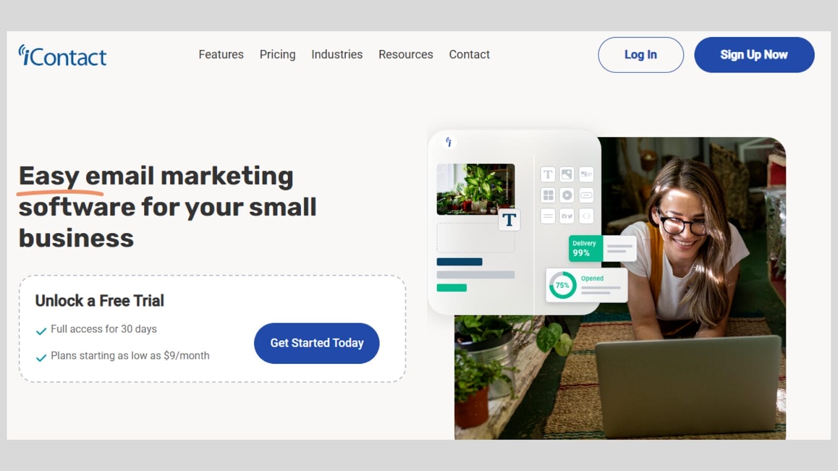This screenshot has width=838, height=471.
Task: Click the Get Started Today button
Action: coord(316,343)
